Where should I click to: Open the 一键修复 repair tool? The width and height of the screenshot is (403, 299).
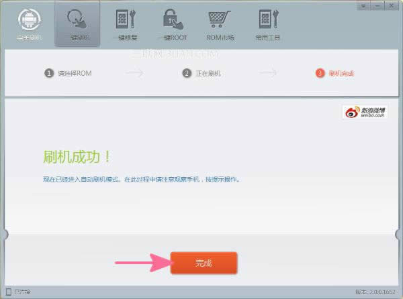pos(125,23)
